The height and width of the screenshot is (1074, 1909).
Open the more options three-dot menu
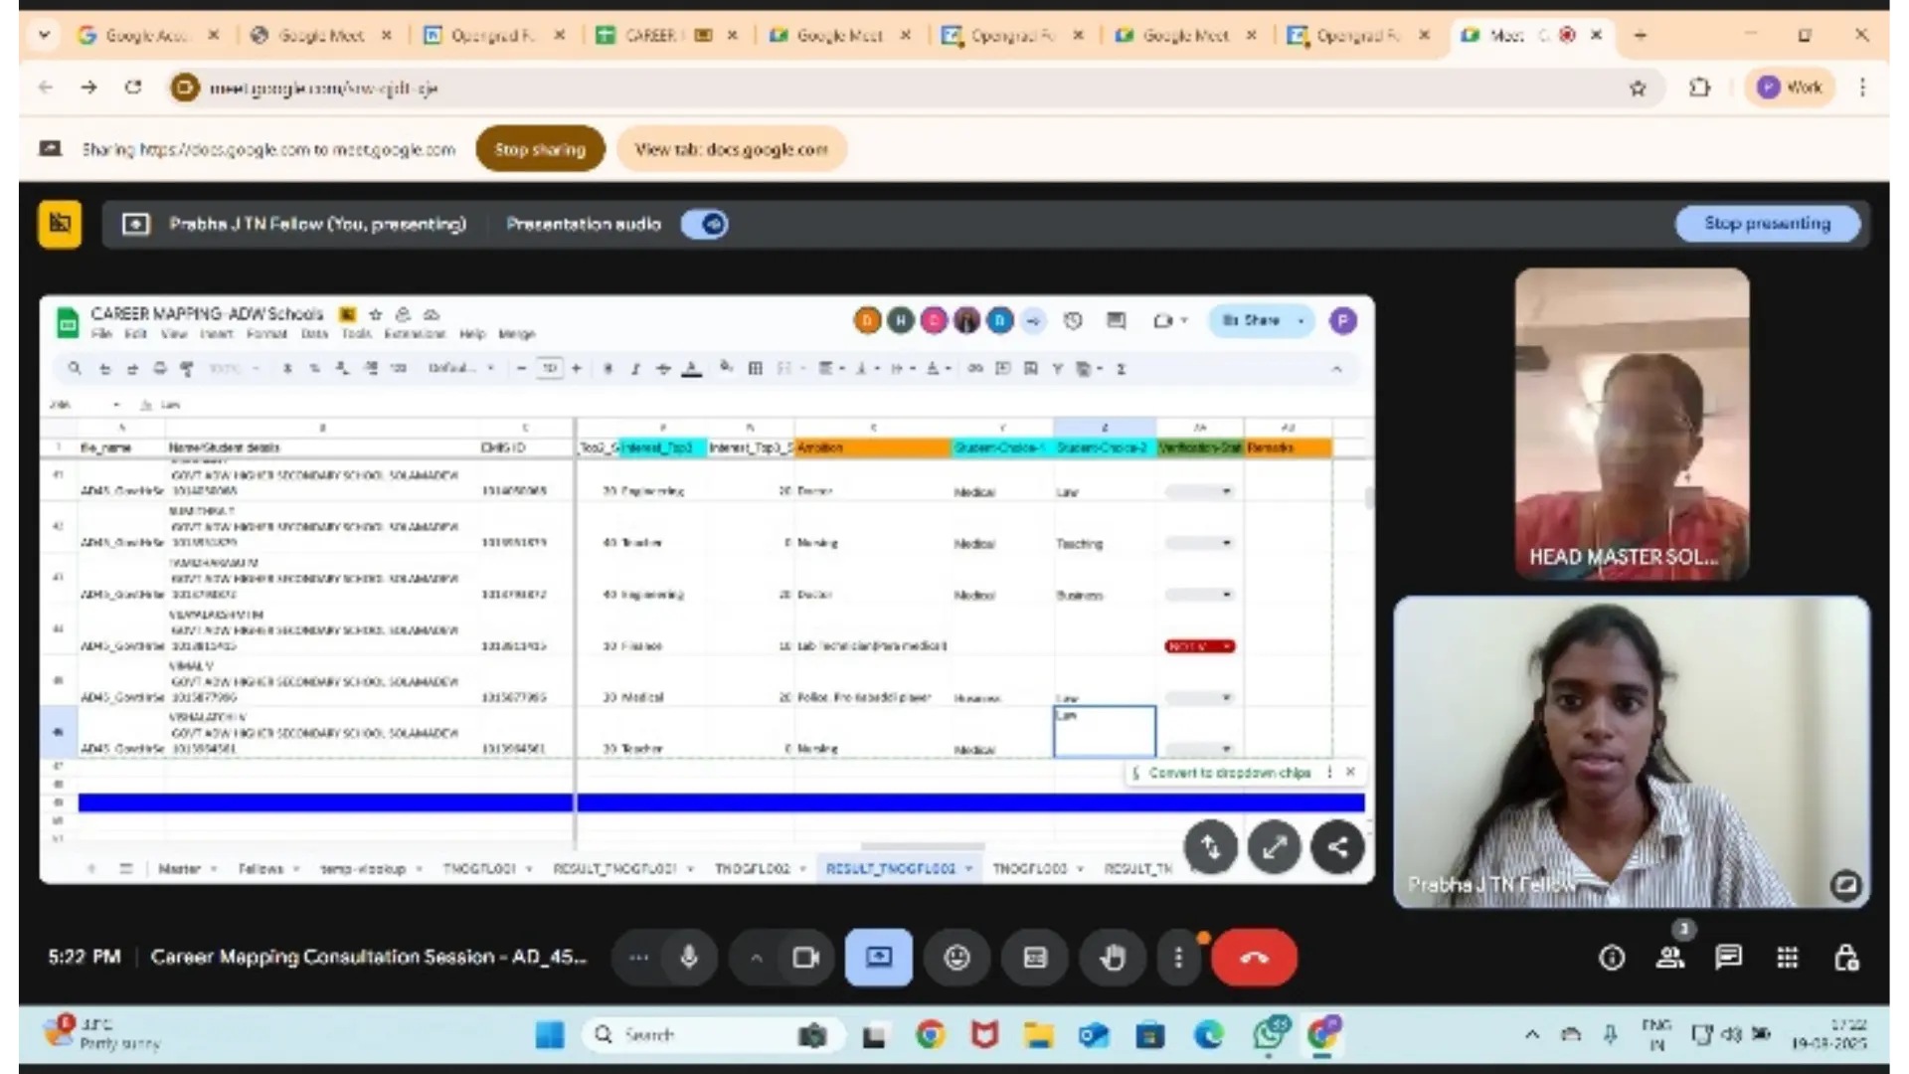1178,958
